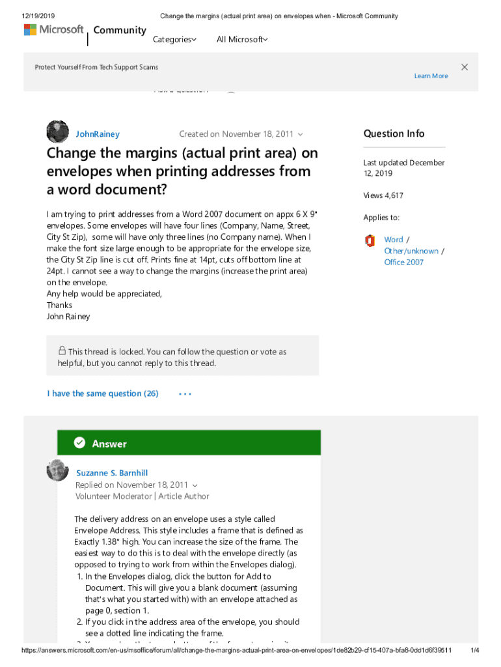
Task: Expand the Categories dropdown
Action: tap(174, 40)
